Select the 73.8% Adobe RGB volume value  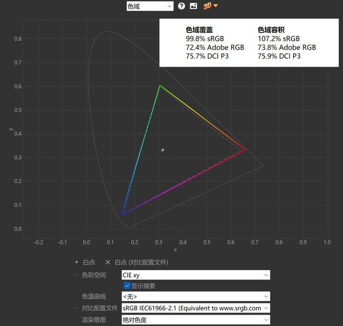click(287, 48)
